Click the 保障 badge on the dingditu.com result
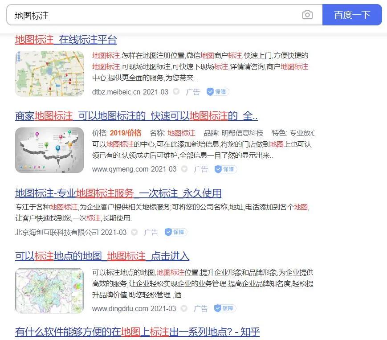 pyautogui.click(x=225, y=308)
